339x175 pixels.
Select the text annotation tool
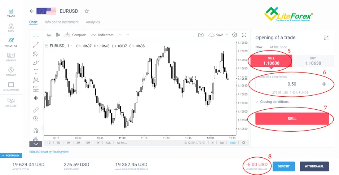point(36,71)
